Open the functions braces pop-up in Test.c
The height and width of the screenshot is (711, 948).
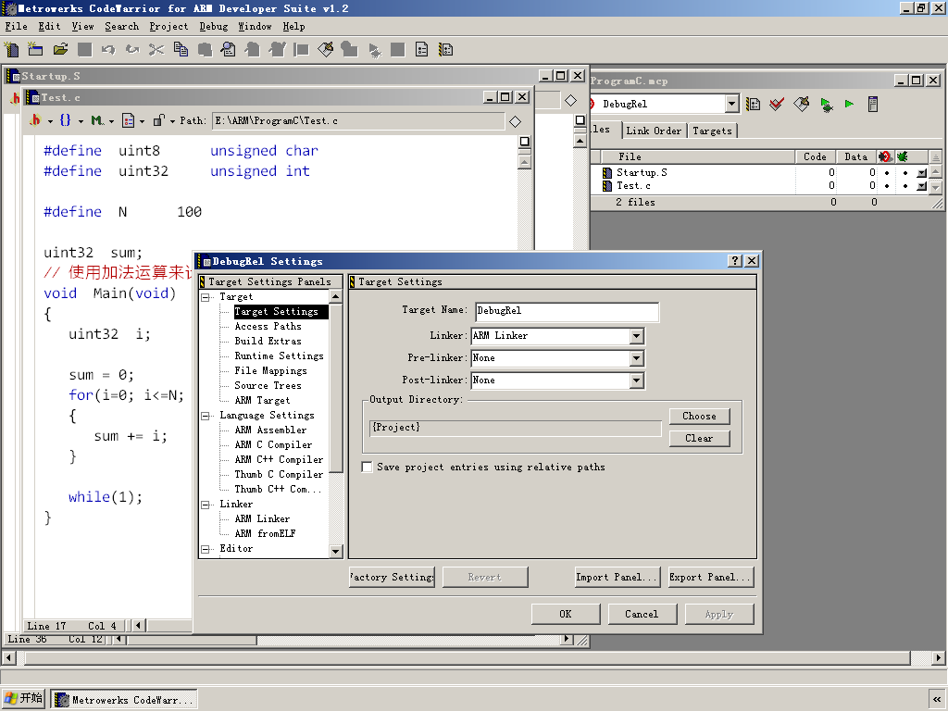click(70, 120)
